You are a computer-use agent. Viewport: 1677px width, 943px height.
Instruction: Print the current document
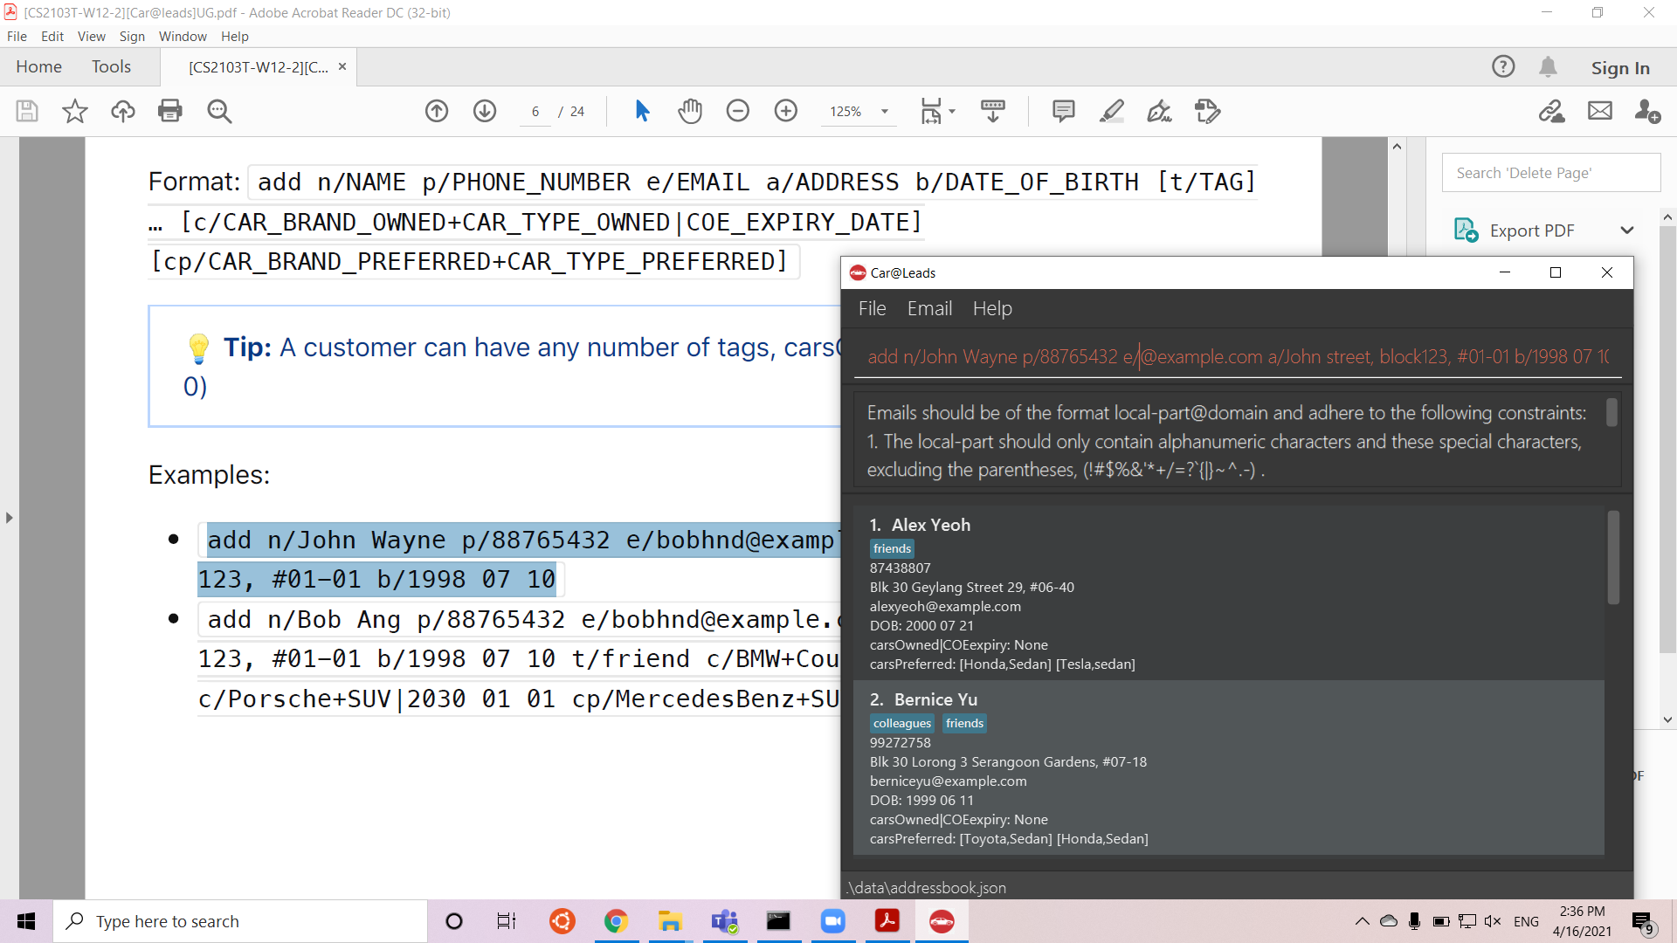tap(169, 111)
